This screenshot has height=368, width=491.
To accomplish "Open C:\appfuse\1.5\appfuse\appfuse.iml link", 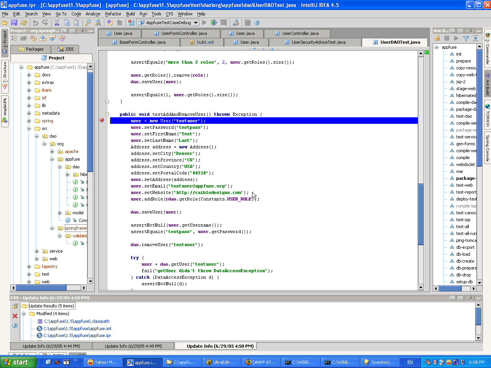I will point(77,329).
